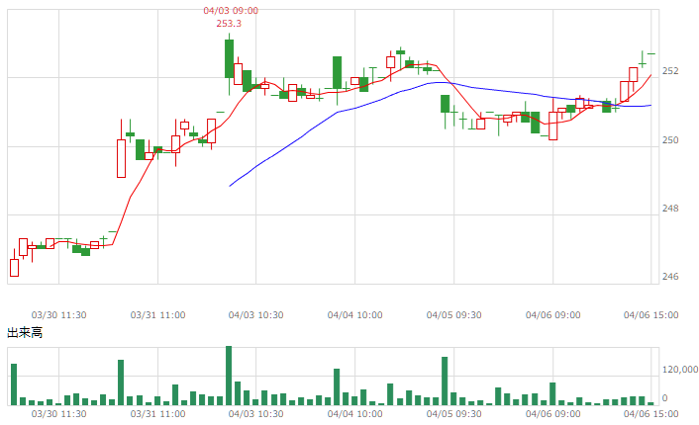Click the 253.3 peak price annotation
Screen dimensions: 699x425
229,24
